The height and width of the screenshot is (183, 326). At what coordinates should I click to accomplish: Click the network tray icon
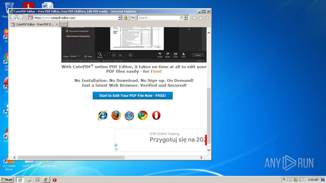click(x=296, y=180)
